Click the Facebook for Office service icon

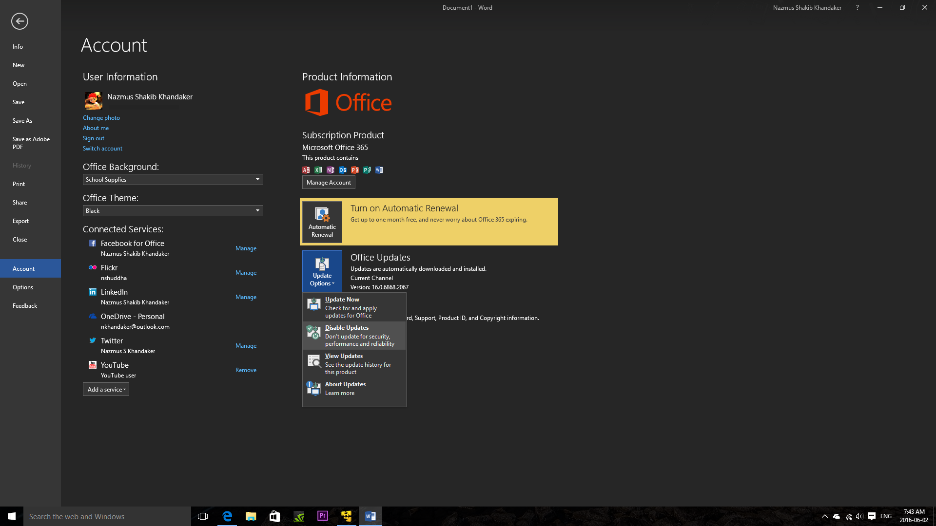click(93, 243)
